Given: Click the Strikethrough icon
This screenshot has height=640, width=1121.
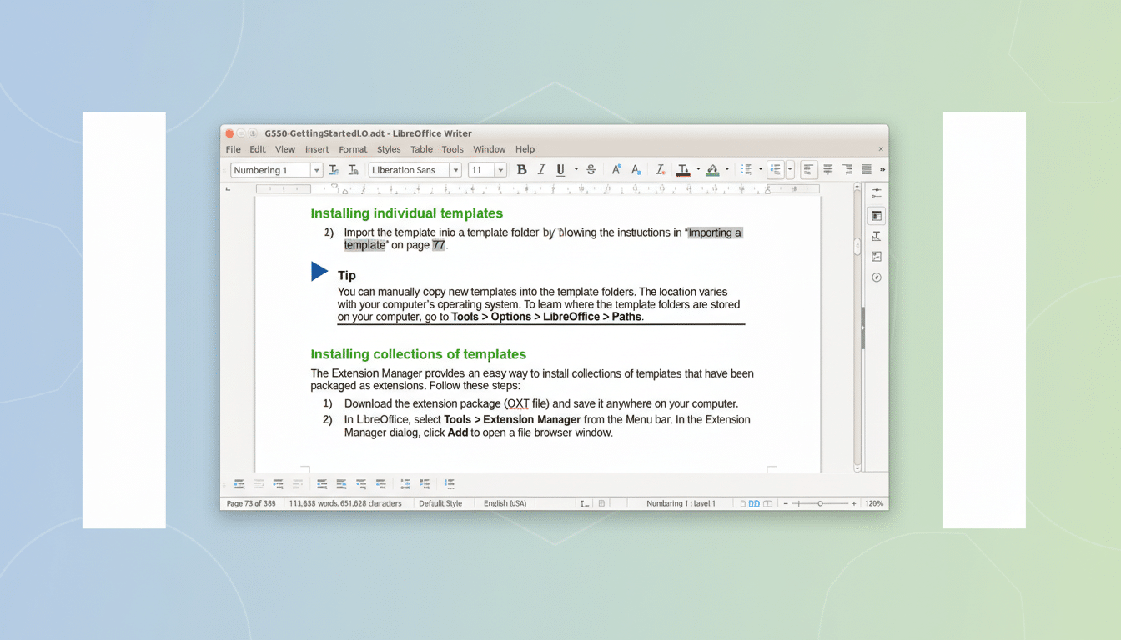Looking at the screenshot, I should pos(591,170).
